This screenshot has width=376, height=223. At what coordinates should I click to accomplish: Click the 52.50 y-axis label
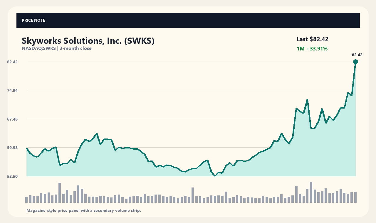[12, 176]
